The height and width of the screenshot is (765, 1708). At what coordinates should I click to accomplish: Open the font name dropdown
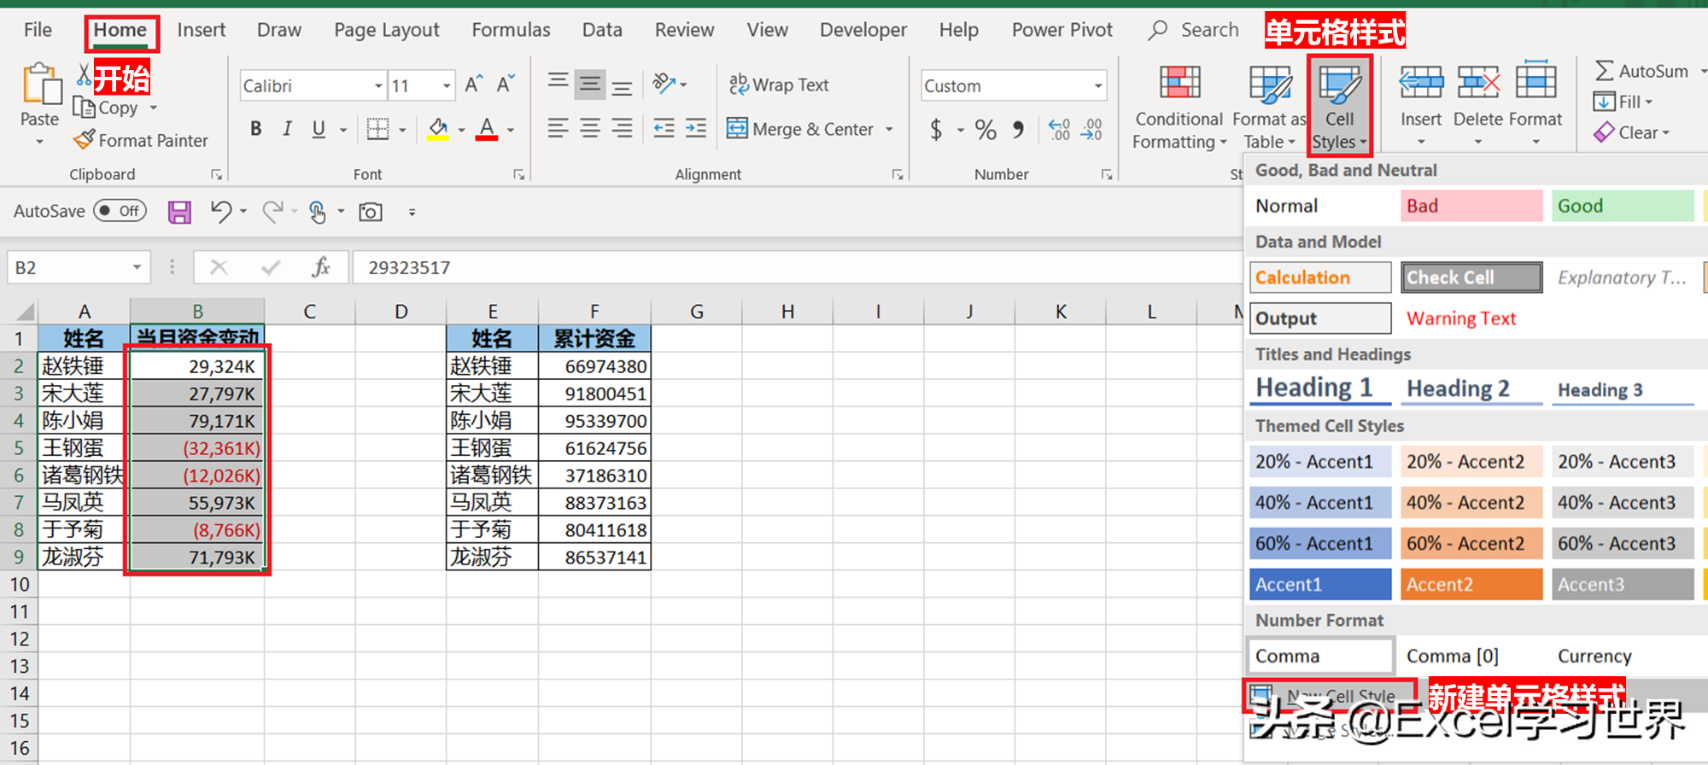[378, 85]
